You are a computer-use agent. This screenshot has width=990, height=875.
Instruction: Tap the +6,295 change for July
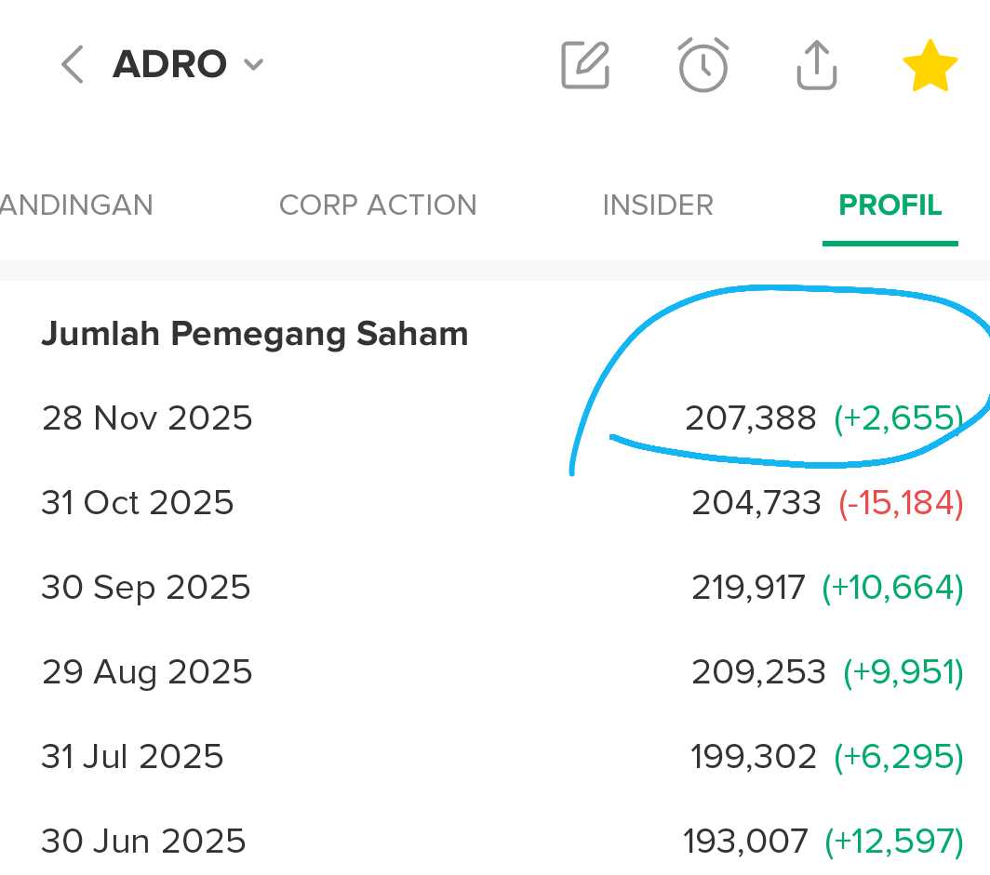pyautogui.click(x=898, y=757)
